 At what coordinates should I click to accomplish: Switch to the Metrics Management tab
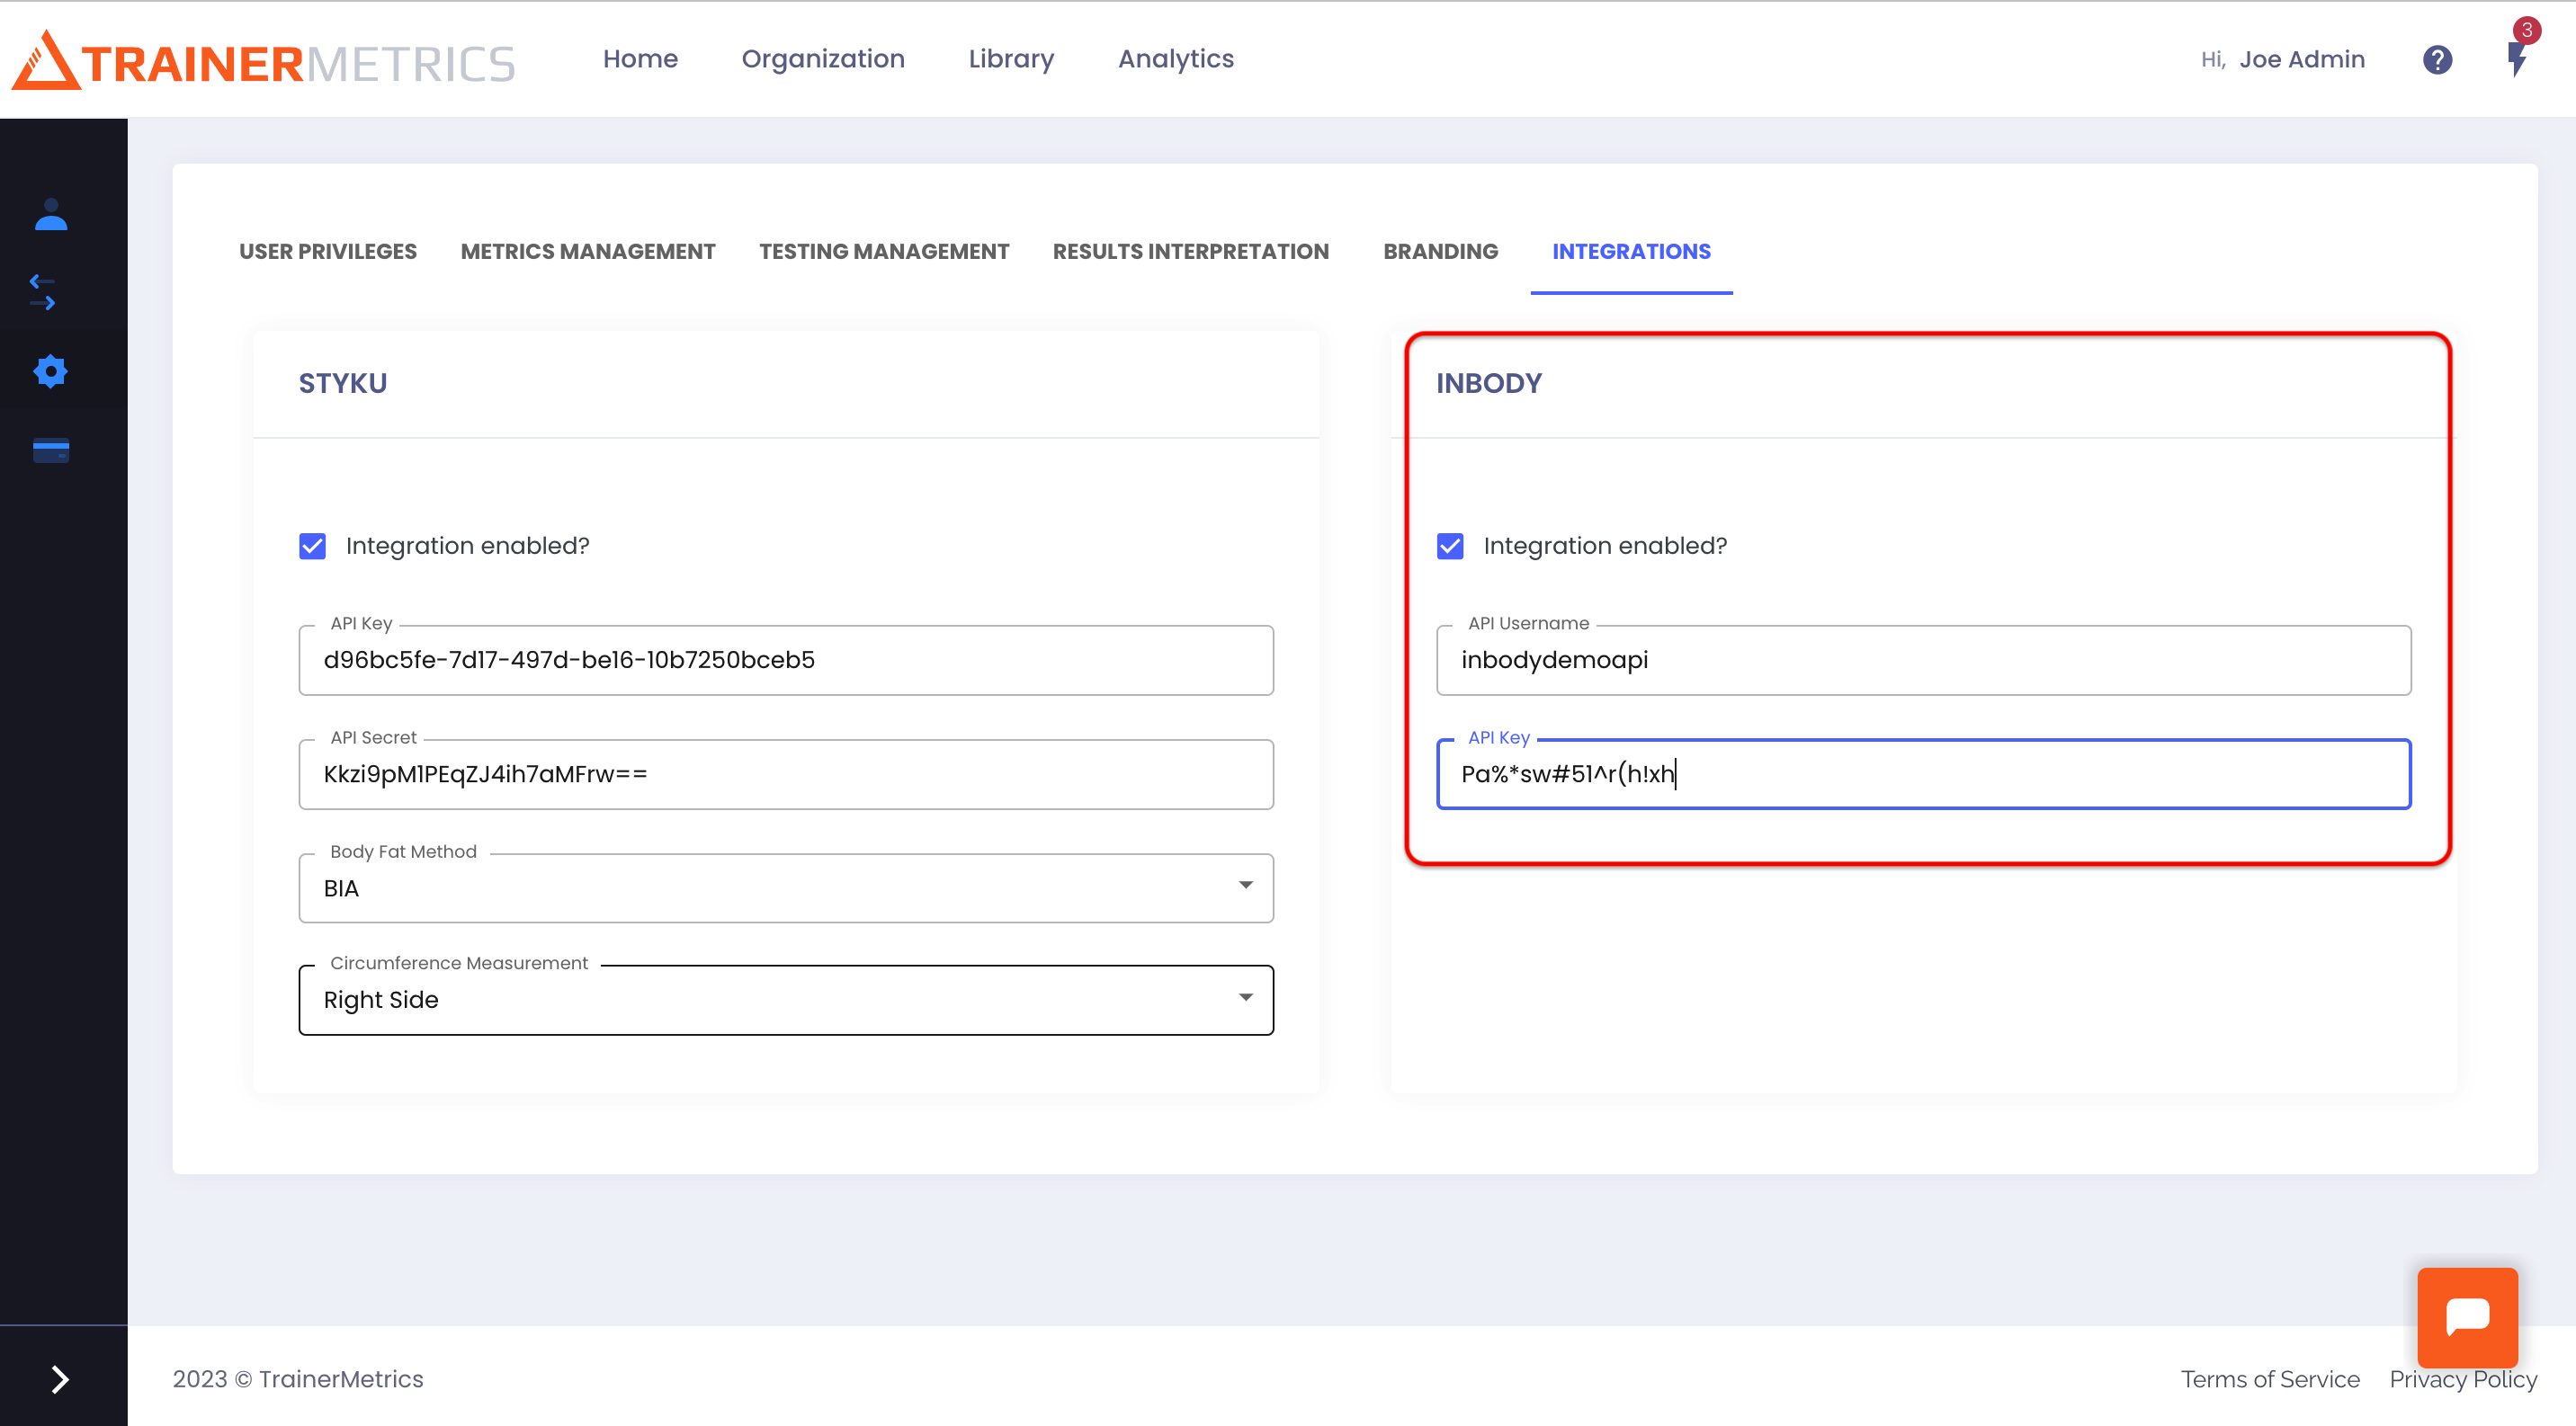588,252
